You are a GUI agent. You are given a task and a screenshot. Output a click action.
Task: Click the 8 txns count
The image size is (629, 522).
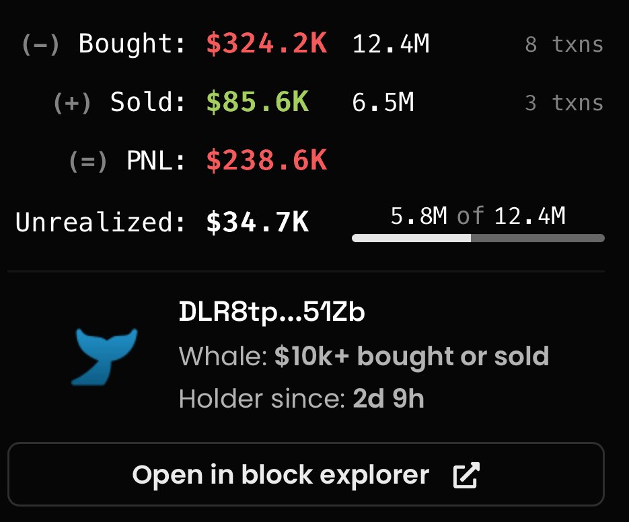(564, 44)
